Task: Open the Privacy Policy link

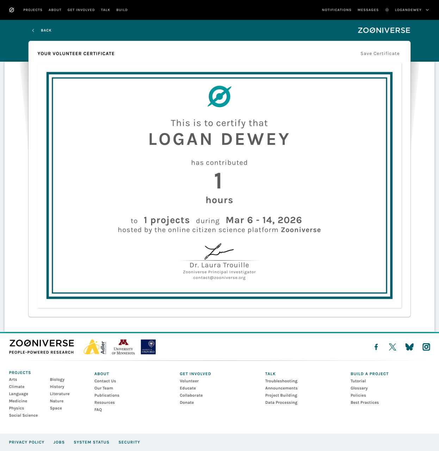Action: (27, 442)
